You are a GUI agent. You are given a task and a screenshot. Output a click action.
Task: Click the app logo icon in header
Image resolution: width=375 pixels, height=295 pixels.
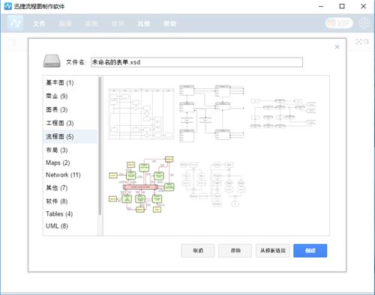click(15, 23)
